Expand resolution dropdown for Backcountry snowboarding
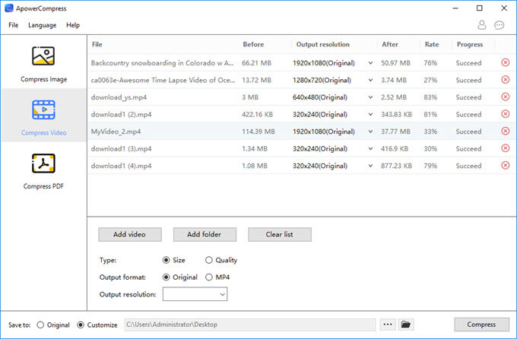 370,63
